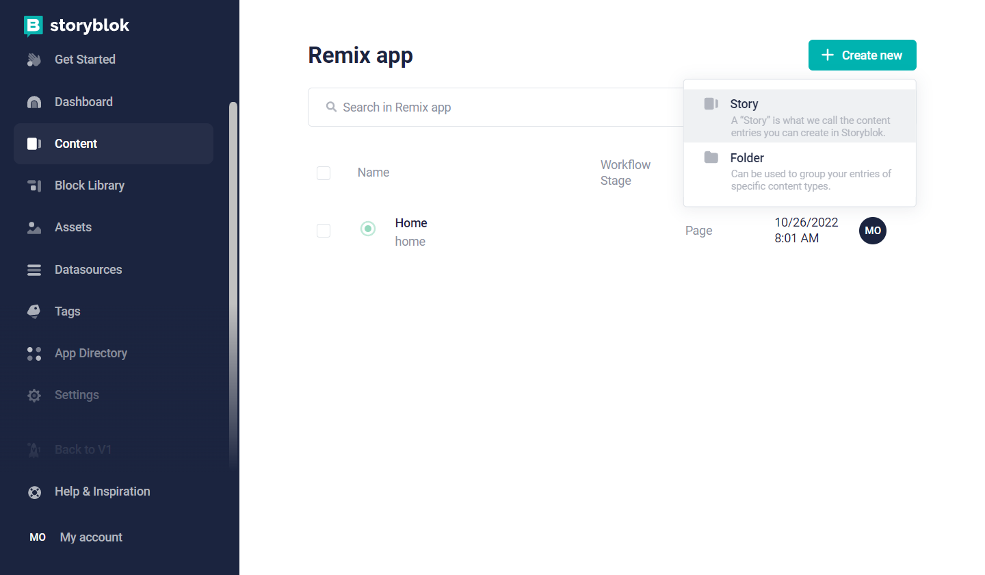Open the Get Started section
985x575 pixels.
114,60
